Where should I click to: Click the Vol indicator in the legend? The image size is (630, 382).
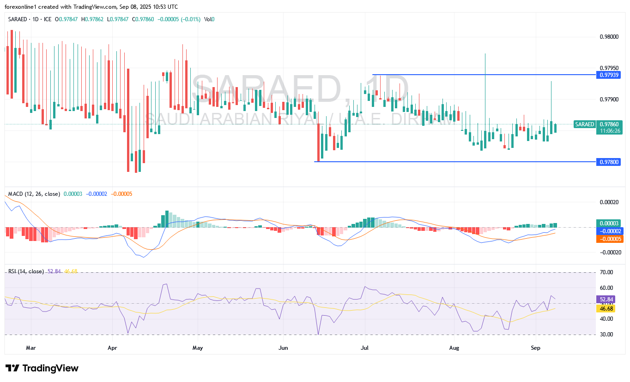point(208,19)
